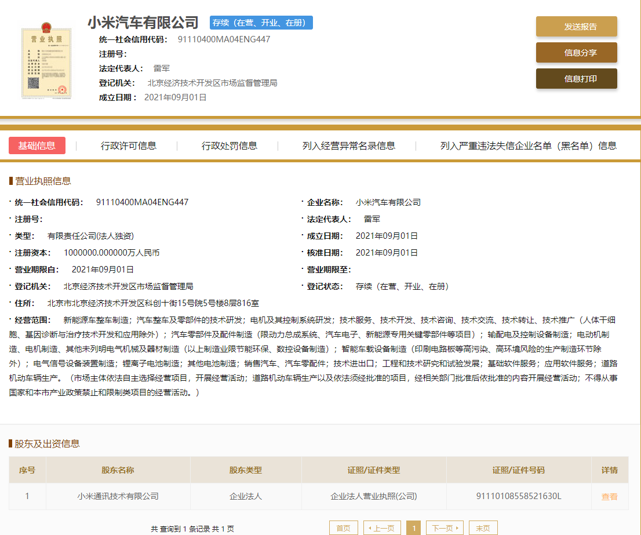Click the company title 小米汽车有限公司
Screen dimensions: 641x535
(143, 23)
